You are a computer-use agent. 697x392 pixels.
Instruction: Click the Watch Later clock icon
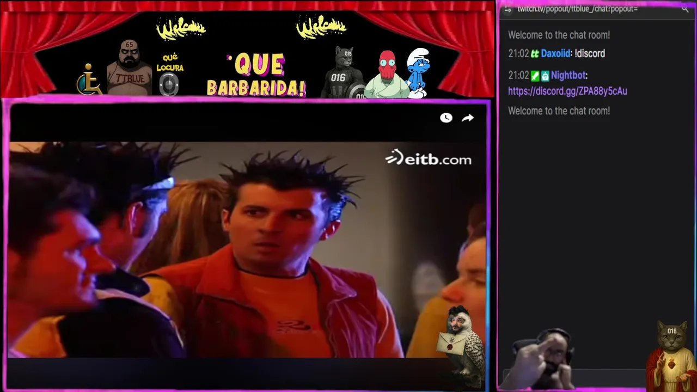coord(446,118)
